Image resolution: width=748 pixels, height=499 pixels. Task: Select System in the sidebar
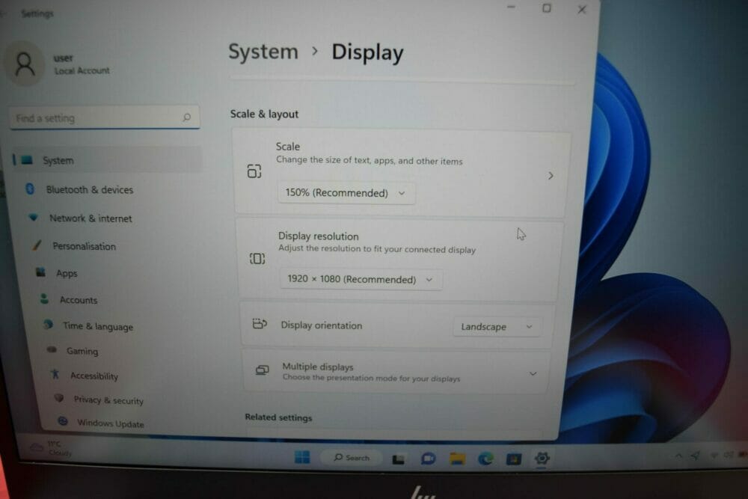(x=106, y=160)
